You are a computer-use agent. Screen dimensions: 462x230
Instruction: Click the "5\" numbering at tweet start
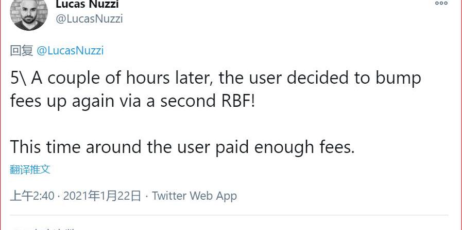(20, 79)
